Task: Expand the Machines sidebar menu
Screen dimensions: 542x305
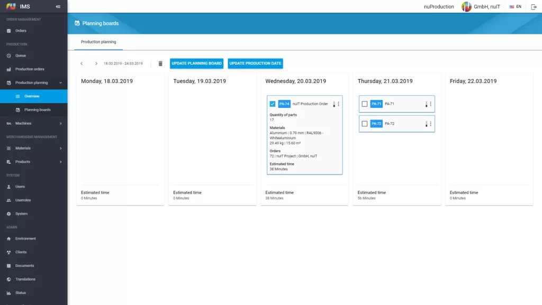Action: (x=60, y=124)
